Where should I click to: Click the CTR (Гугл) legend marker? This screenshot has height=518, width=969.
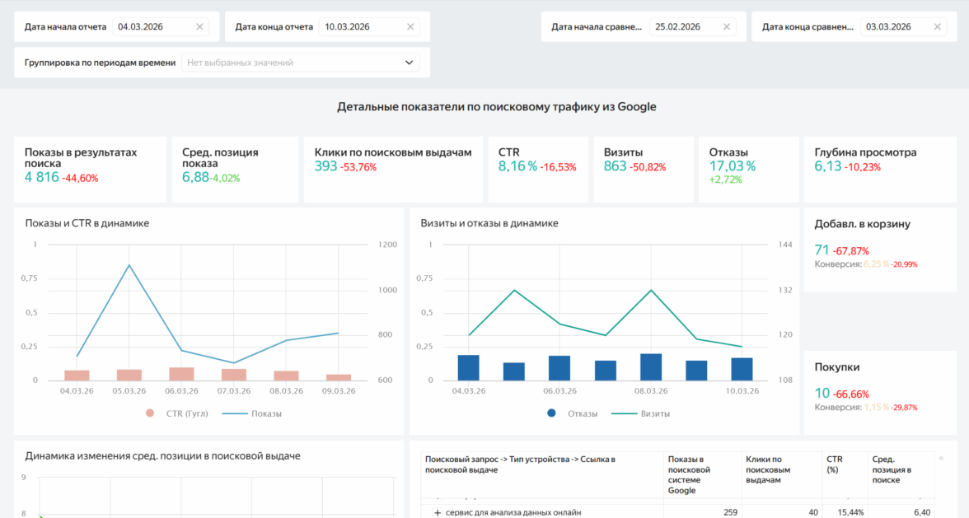150,413
